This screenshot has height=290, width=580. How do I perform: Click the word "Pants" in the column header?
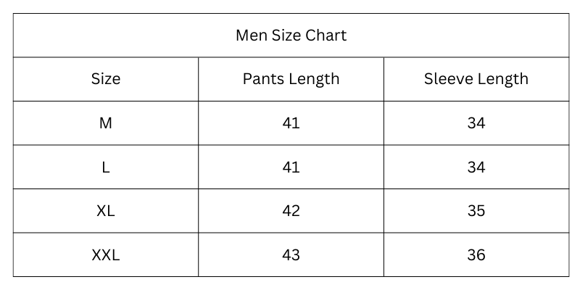point(262,79)
